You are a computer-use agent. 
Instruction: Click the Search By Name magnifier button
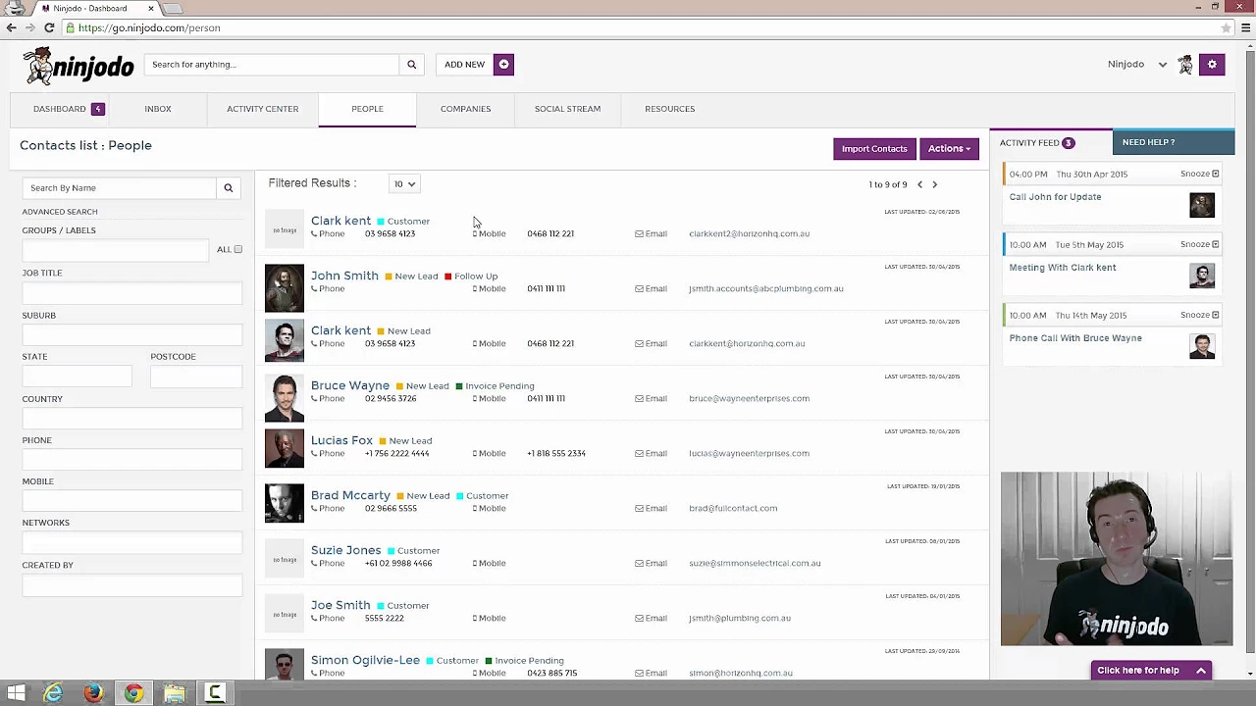pos(228,188)
